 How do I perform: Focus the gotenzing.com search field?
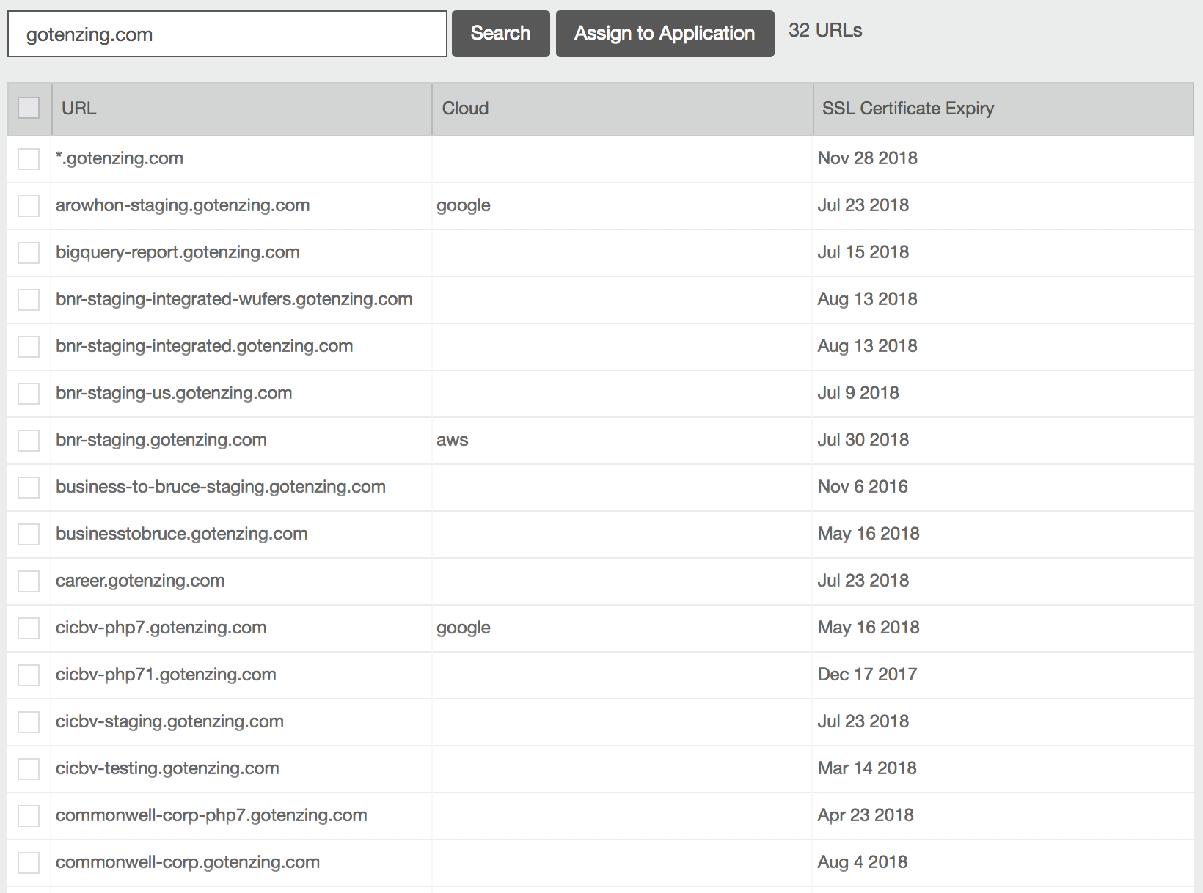point(227,34)
